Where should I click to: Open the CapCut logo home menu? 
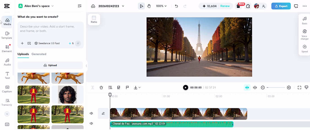coord(7,6)
